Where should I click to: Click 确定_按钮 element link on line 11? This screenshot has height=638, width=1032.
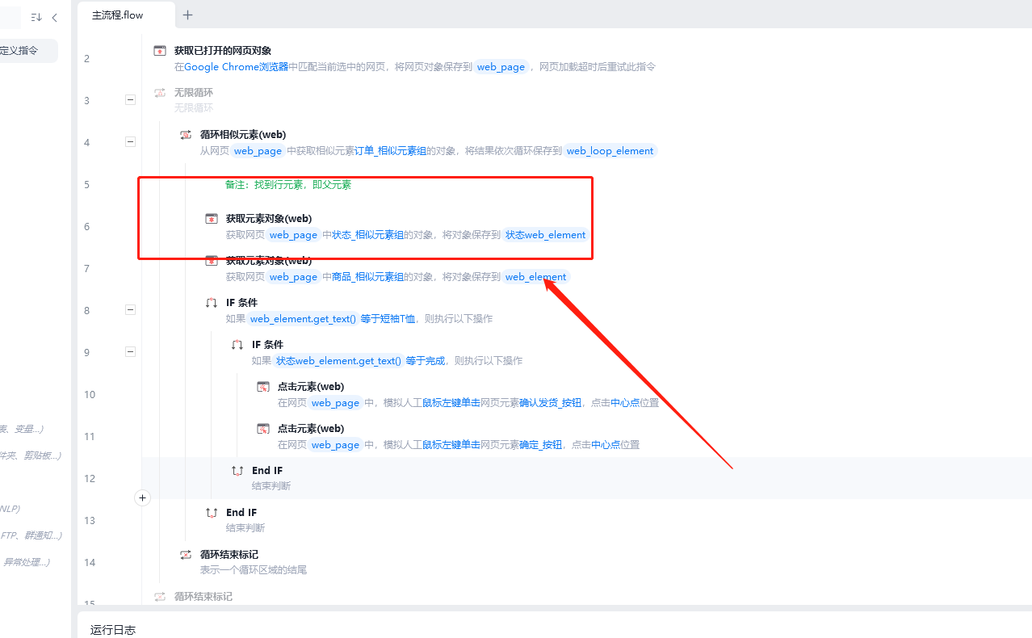541,445
